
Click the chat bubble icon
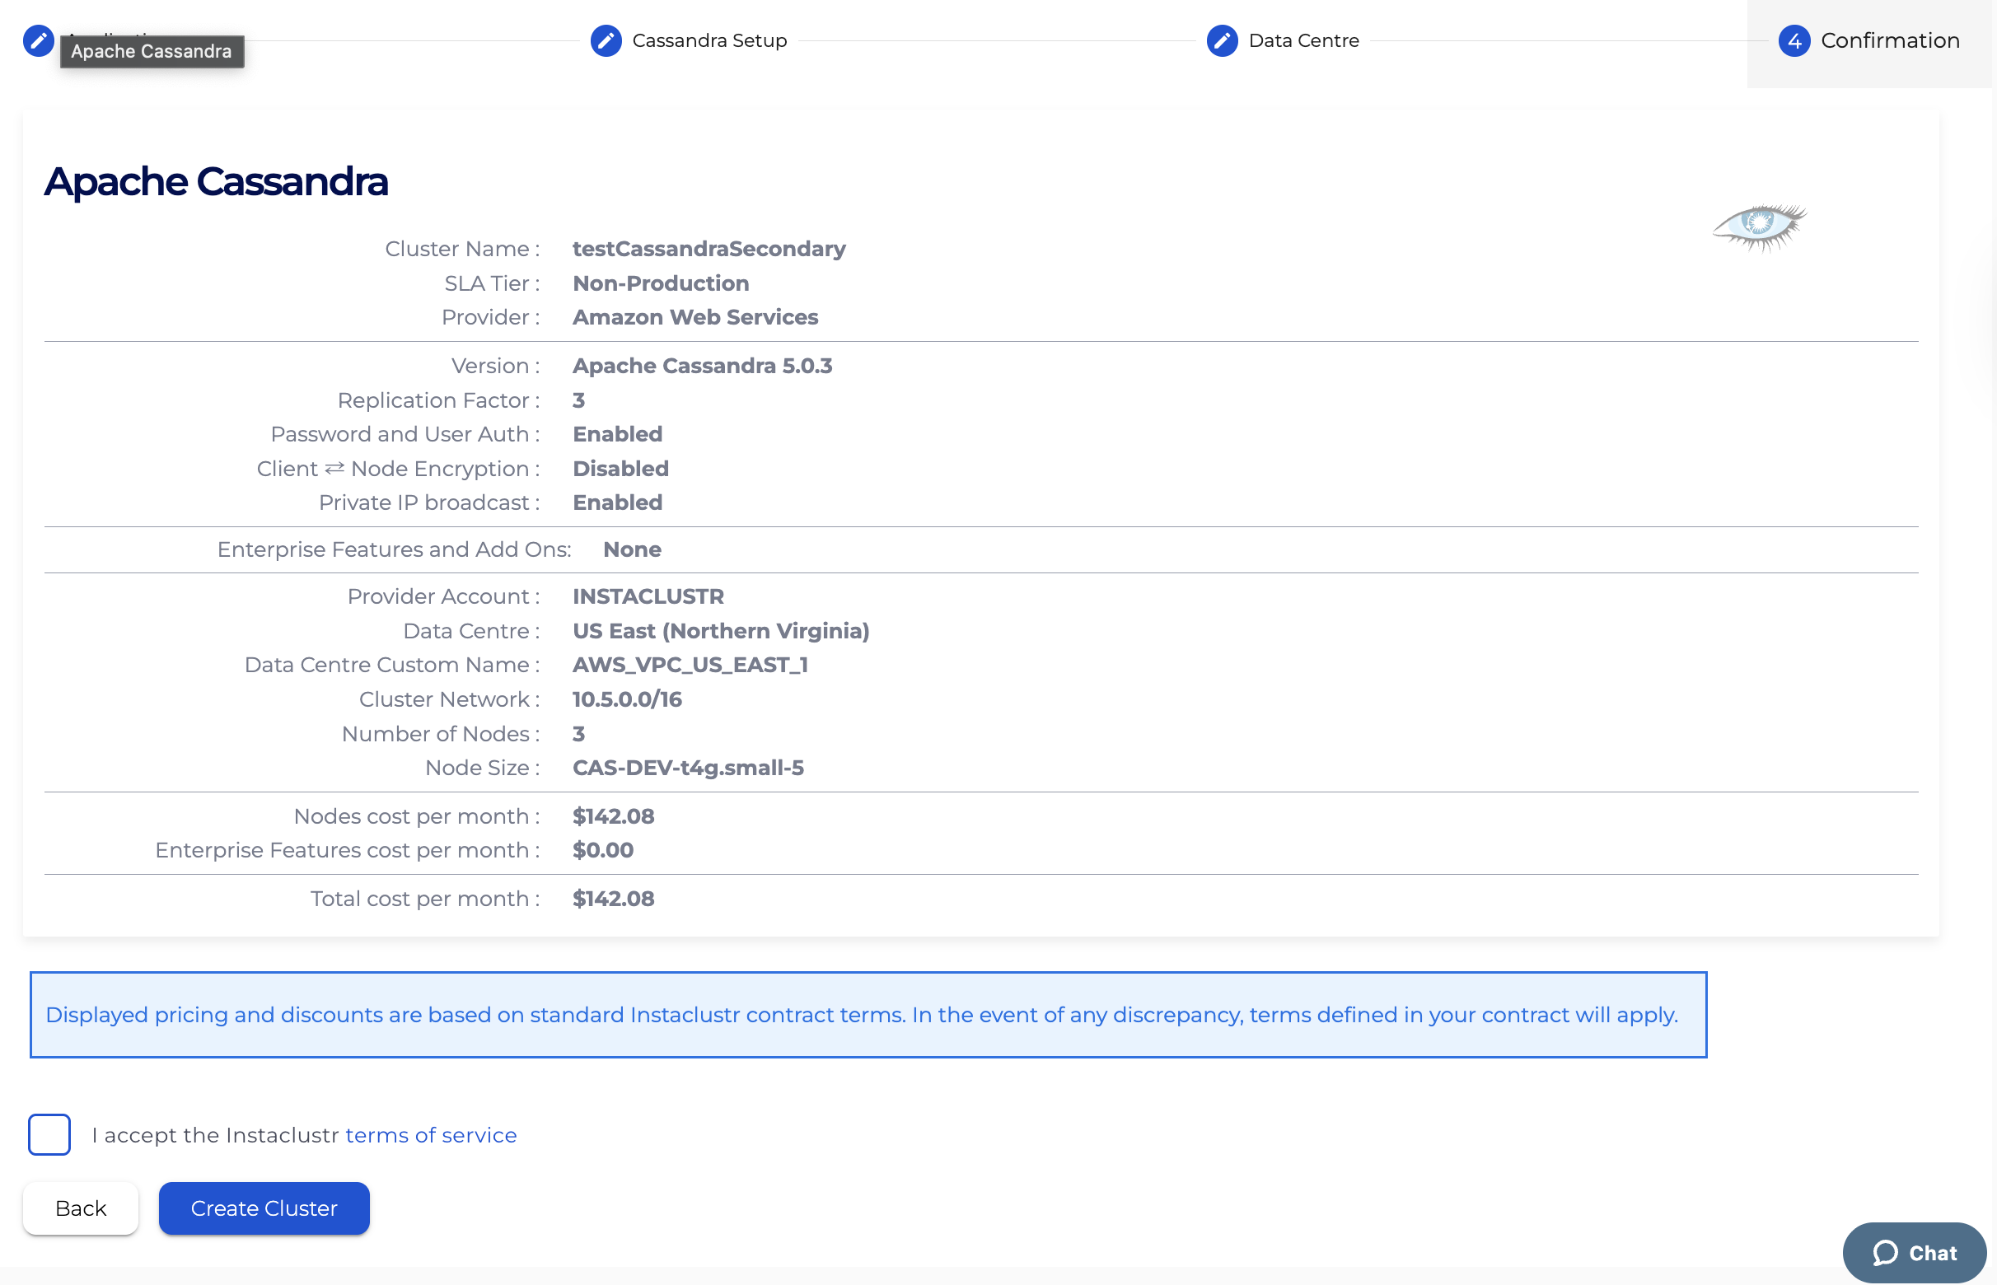(1885, 1252)
